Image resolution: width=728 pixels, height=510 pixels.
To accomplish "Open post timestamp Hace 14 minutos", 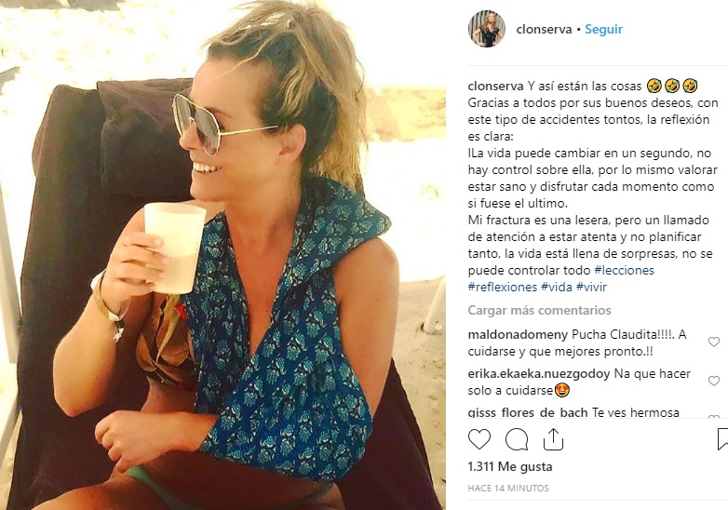I will coord(508,489).
